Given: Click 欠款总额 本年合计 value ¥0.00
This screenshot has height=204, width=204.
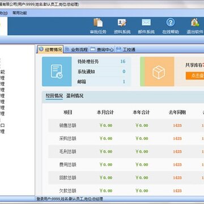Looking at the screenshot, I should (x=142, y=190).
